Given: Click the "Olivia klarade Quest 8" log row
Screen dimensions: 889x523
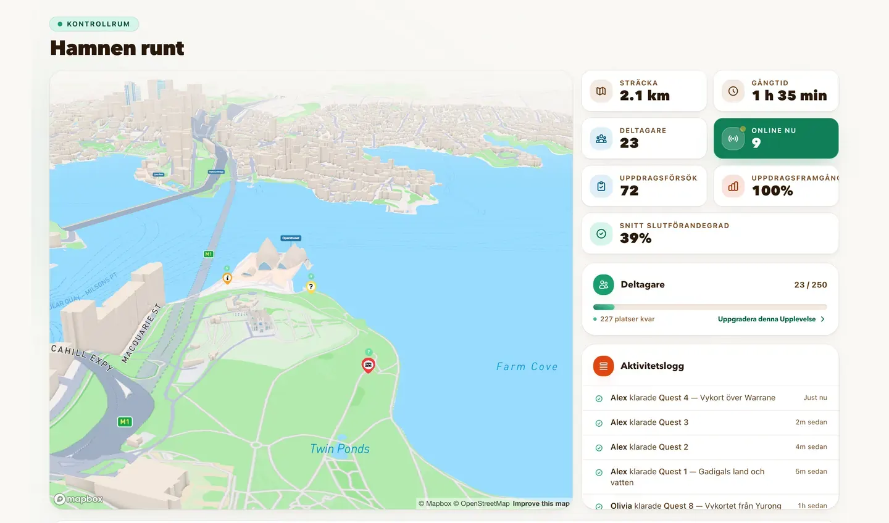Looking at the screenshot, I should [x=710, y=503].
